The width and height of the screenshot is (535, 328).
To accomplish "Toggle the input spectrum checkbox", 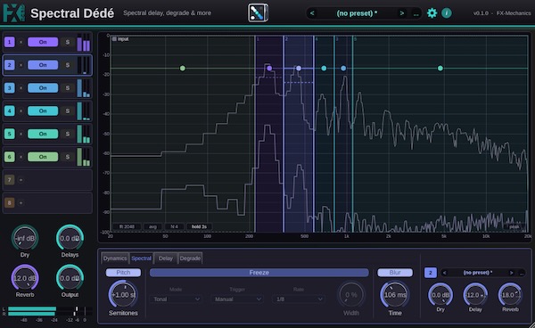I will [114, 39].
